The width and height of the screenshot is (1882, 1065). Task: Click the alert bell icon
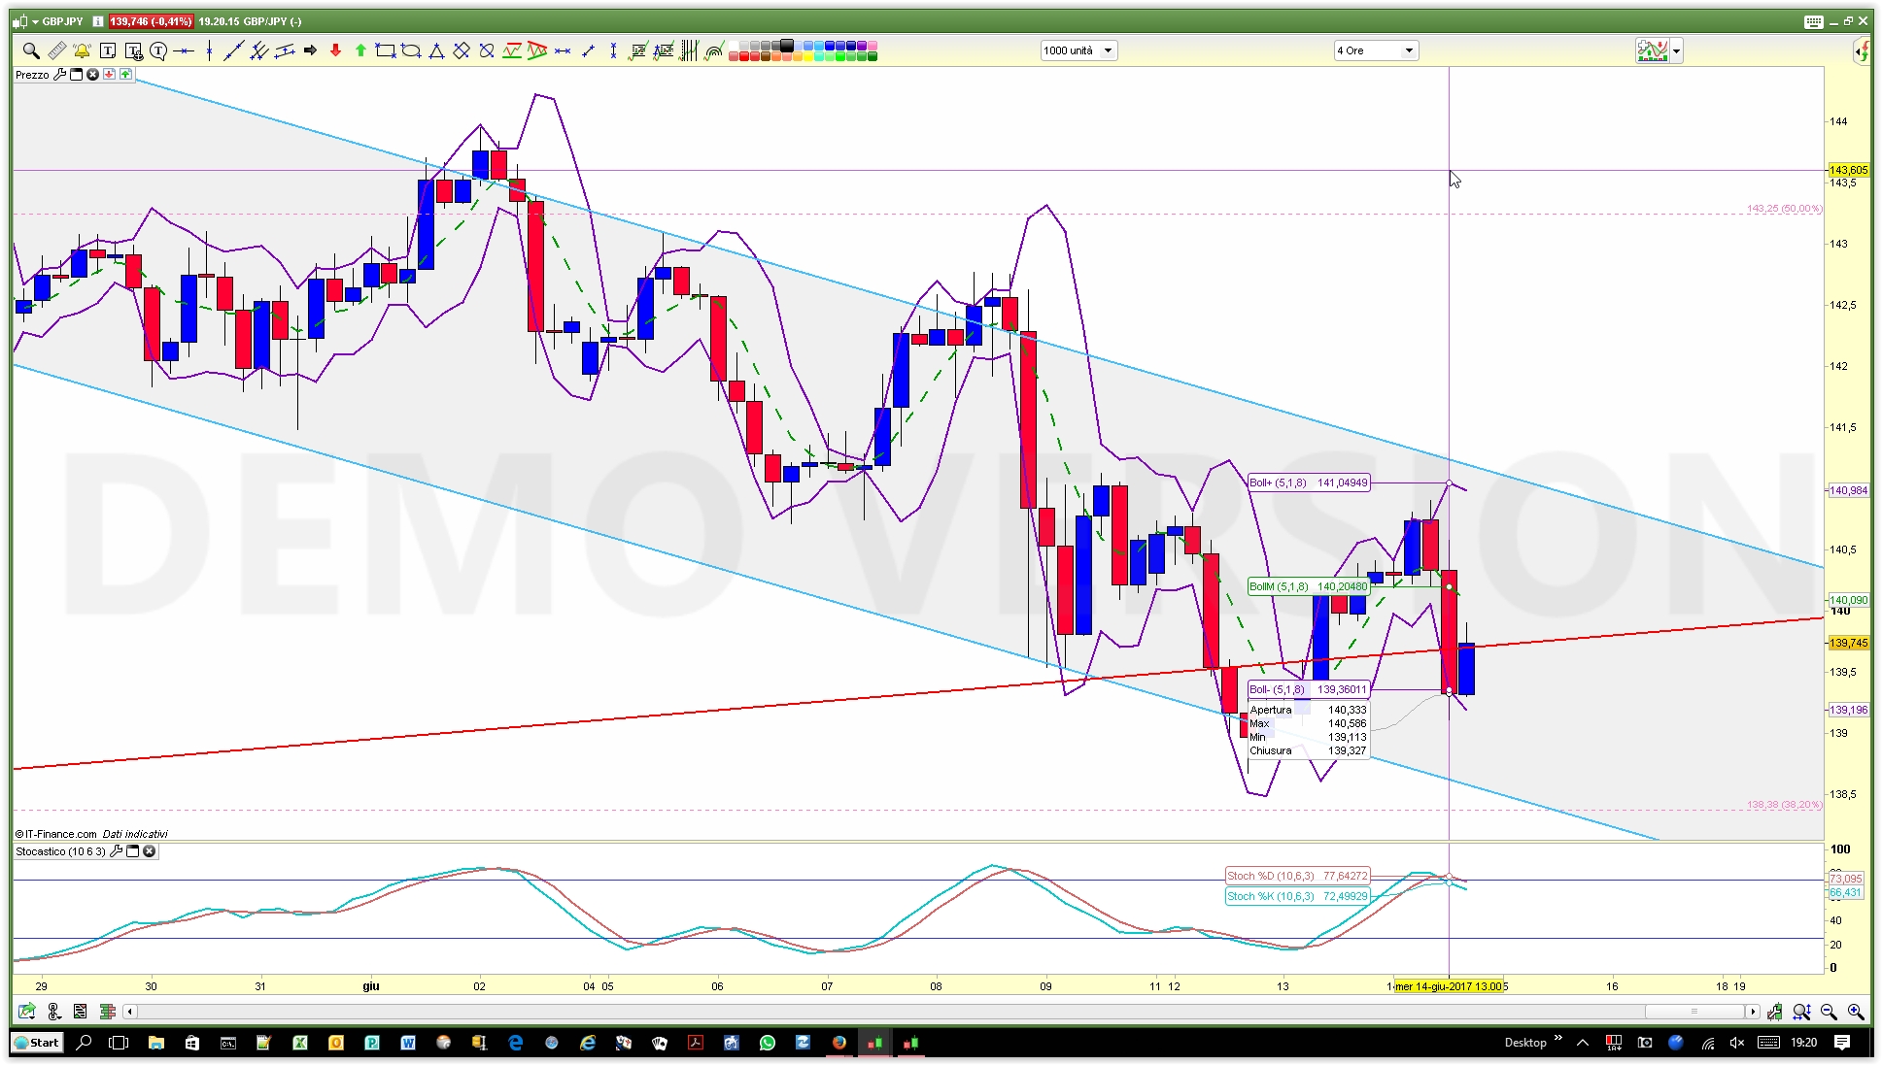(82, 50)
